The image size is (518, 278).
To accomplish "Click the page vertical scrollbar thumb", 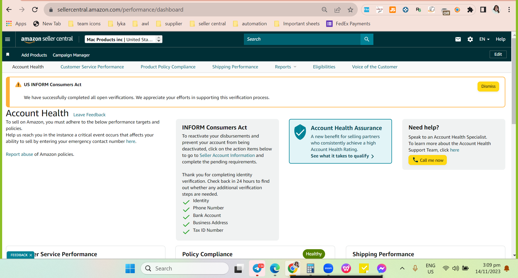I will click(x=514, y=81).
